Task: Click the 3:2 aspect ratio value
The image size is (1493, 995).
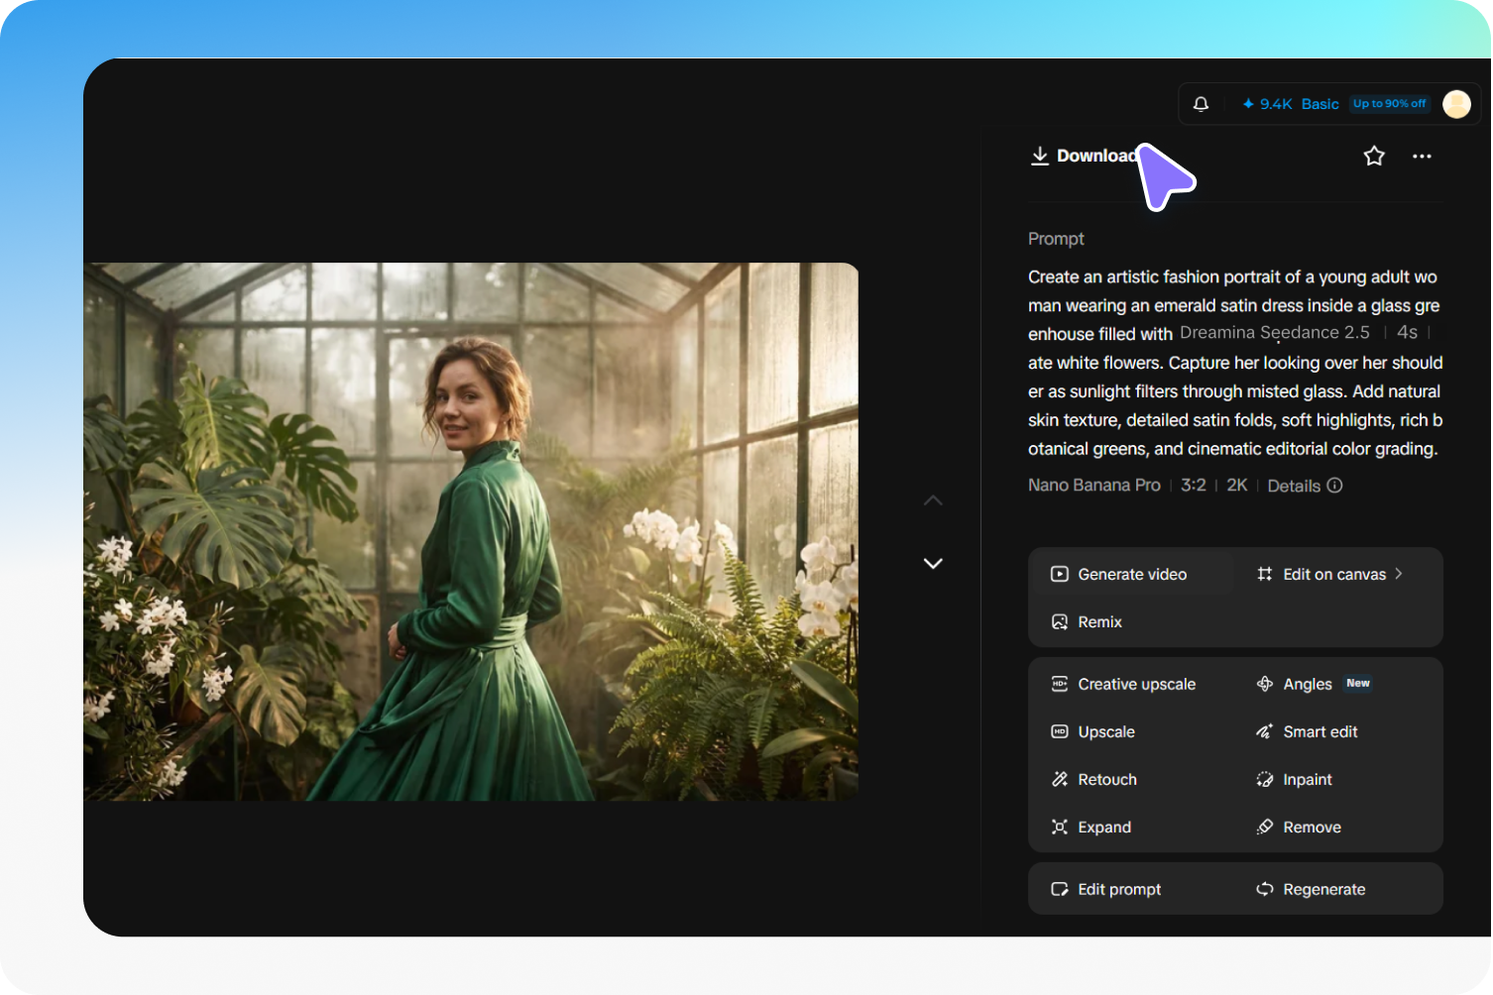Action: (1193, 485)
